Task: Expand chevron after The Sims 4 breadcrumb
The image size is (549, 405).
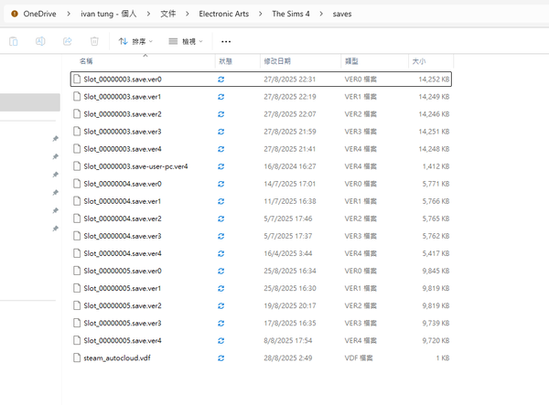Action: point(321,14)
